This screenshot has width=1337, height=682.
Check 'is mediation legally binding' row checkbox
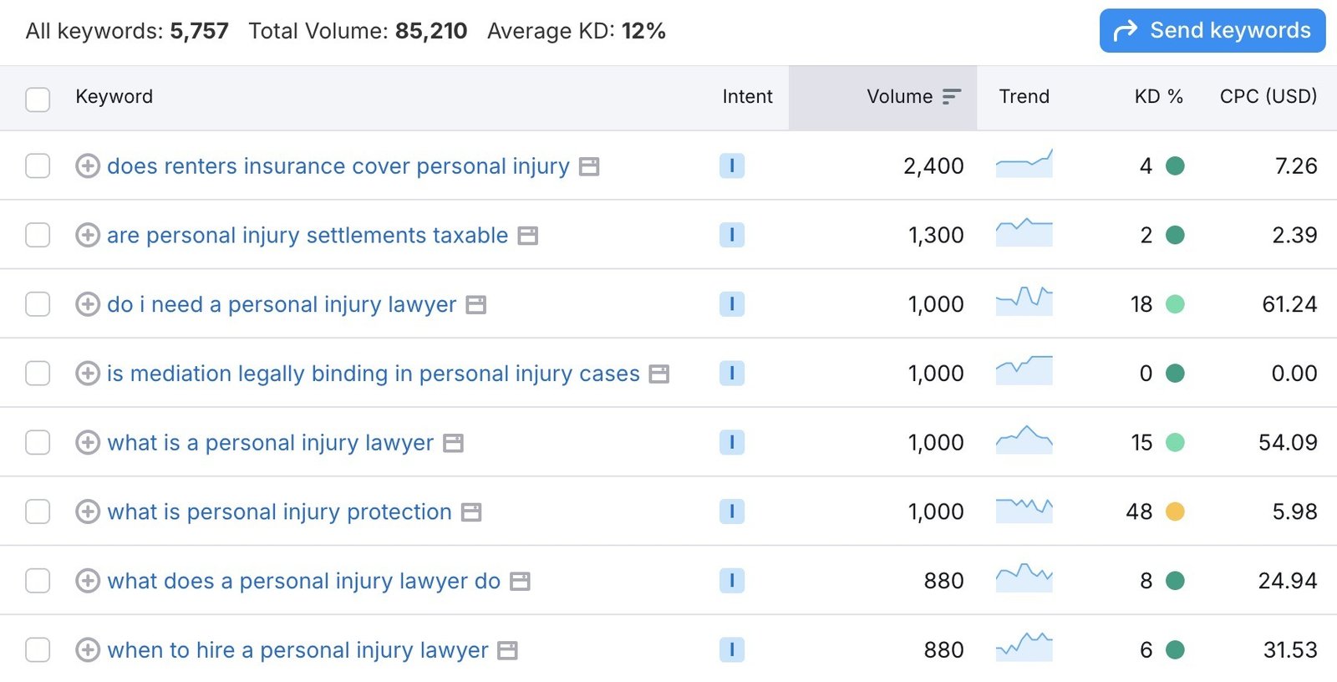click(x=38, y=373)
